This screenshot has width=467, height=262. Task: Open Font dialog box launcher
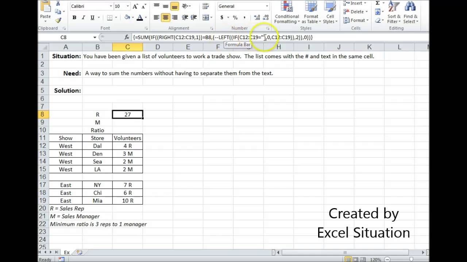point(146,28)
